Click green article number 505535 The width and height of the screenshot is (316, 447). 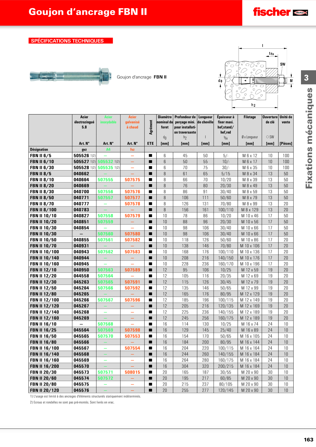[106, 167]
